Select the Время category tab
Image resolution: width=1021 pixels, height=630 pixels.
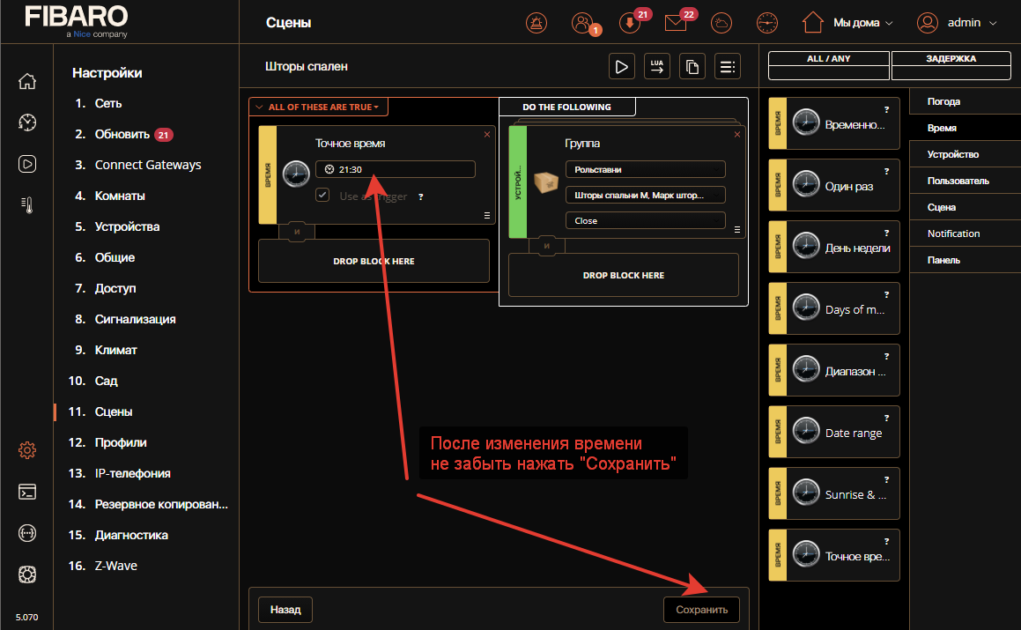(x=965, y=128)
